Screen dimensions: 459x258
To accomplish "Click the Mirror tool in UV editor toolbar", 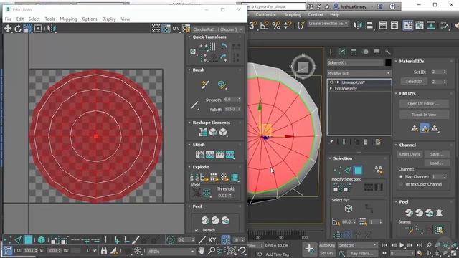I will (x=52, y=29).
